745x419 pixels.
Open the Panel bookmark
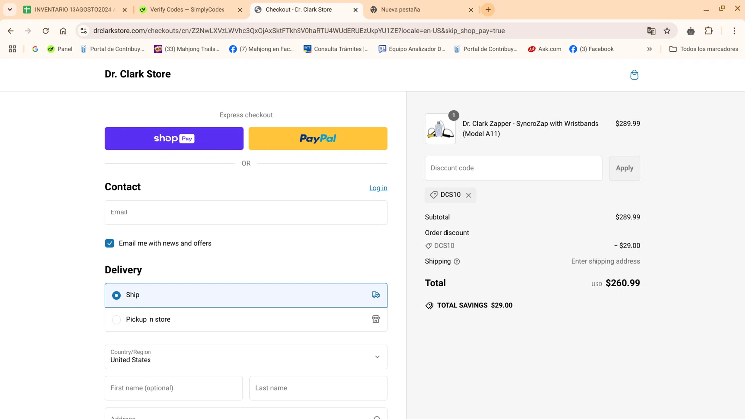point(60,49)
